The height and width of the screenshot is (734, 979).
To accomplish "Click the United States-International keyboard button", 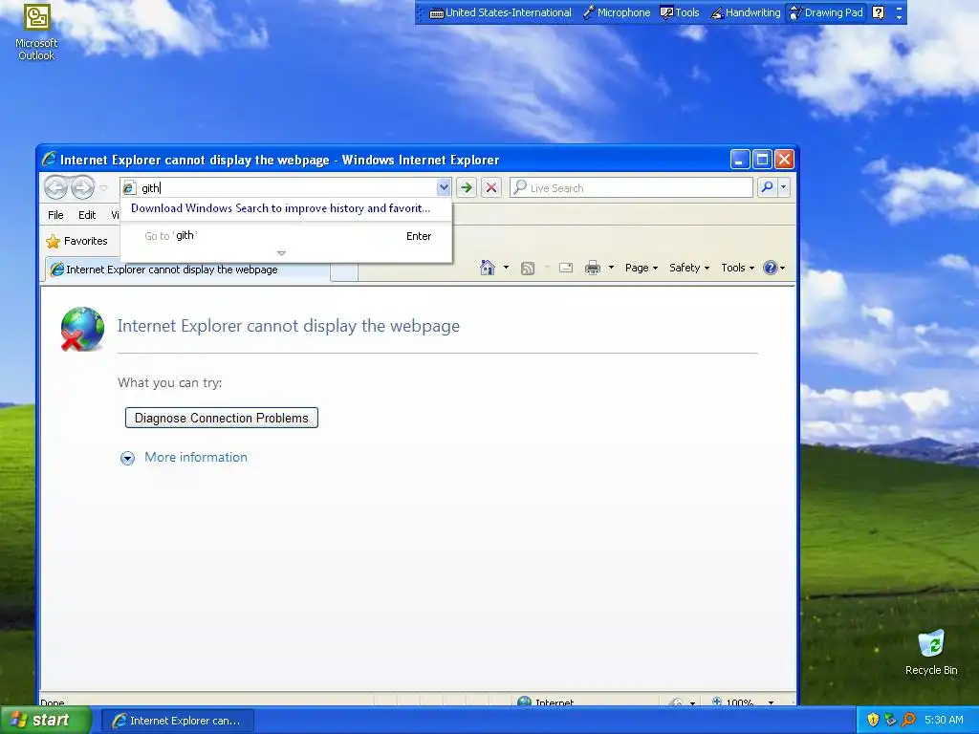I will point(501,12).
